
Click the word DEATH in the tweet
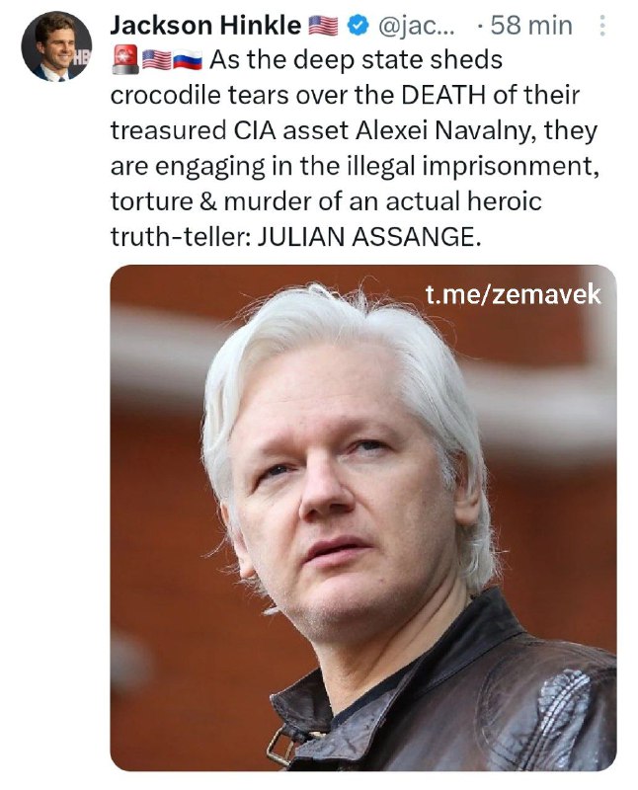[444, 95]
